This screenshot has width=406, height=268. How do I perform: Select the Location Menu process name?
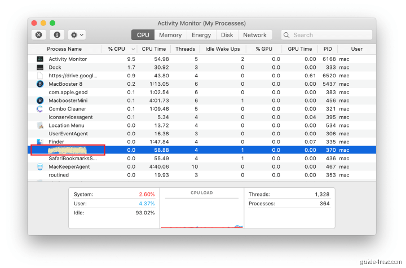(x=67, y=125)
